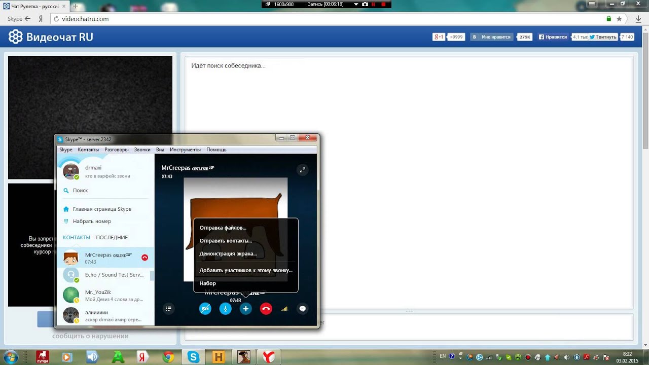
Task: Open Skype from taskbar
Action: (193, 357)
